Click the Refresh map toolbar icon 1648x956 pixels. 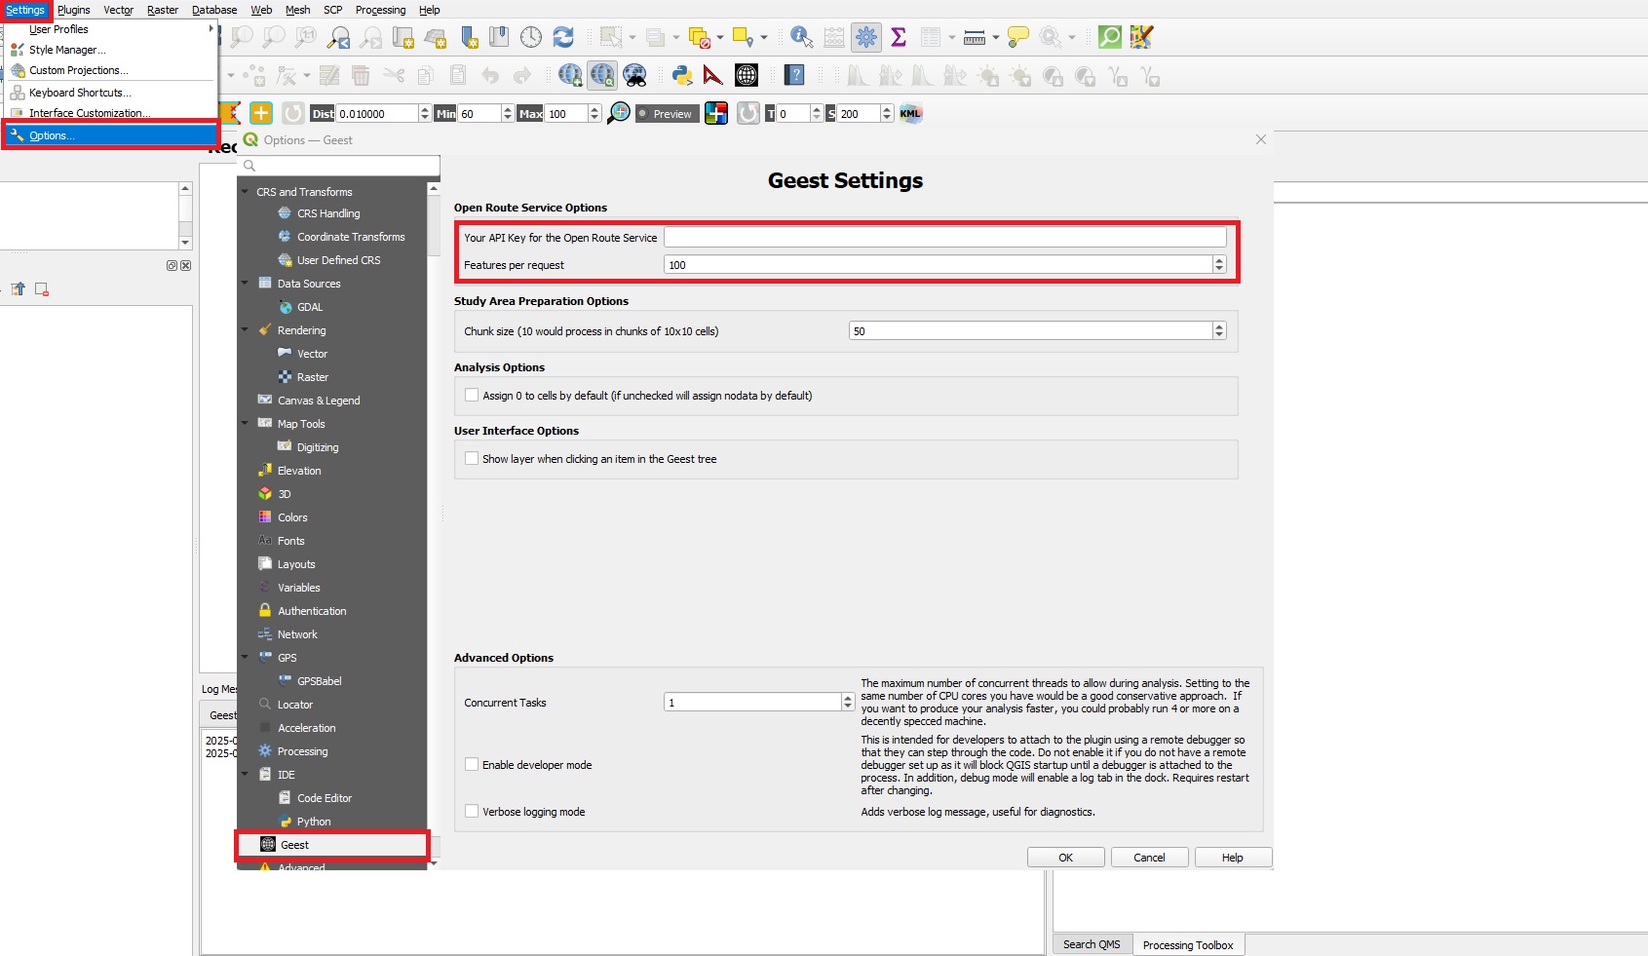(563, 37)
